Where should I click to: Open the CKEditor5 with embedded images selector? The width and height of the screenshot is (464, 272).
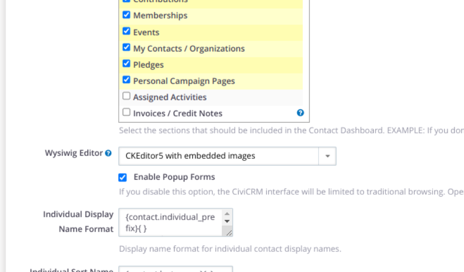(x=219, y=156)
